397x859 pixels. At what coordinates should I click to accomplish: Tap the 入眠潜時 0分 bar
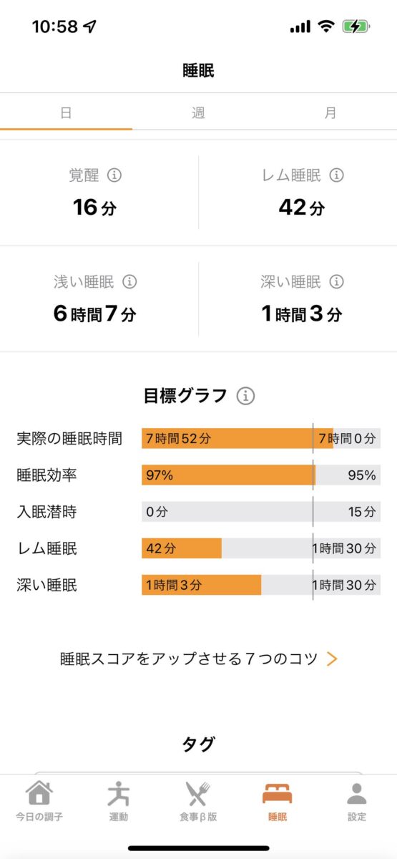point(261,512)
